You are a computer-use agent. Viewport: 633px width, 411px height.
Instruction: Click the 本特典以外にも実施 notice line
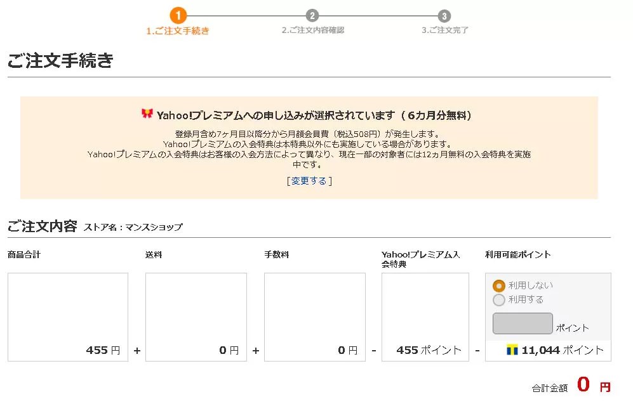pos(308,144)
